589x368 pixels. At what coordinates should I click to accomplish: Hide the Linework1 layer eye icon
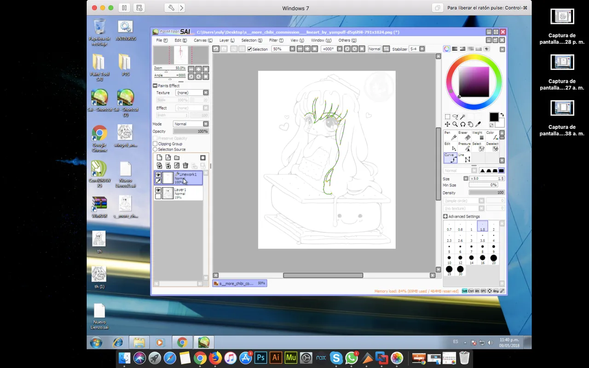(x=158, y=175)
